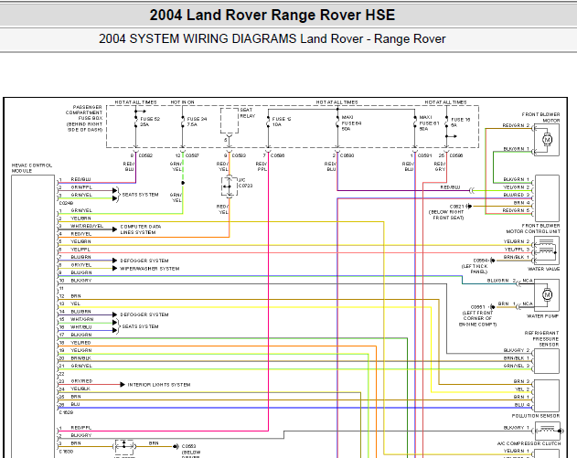Click the 'C1629' connector label

click(x=66, y=413)
